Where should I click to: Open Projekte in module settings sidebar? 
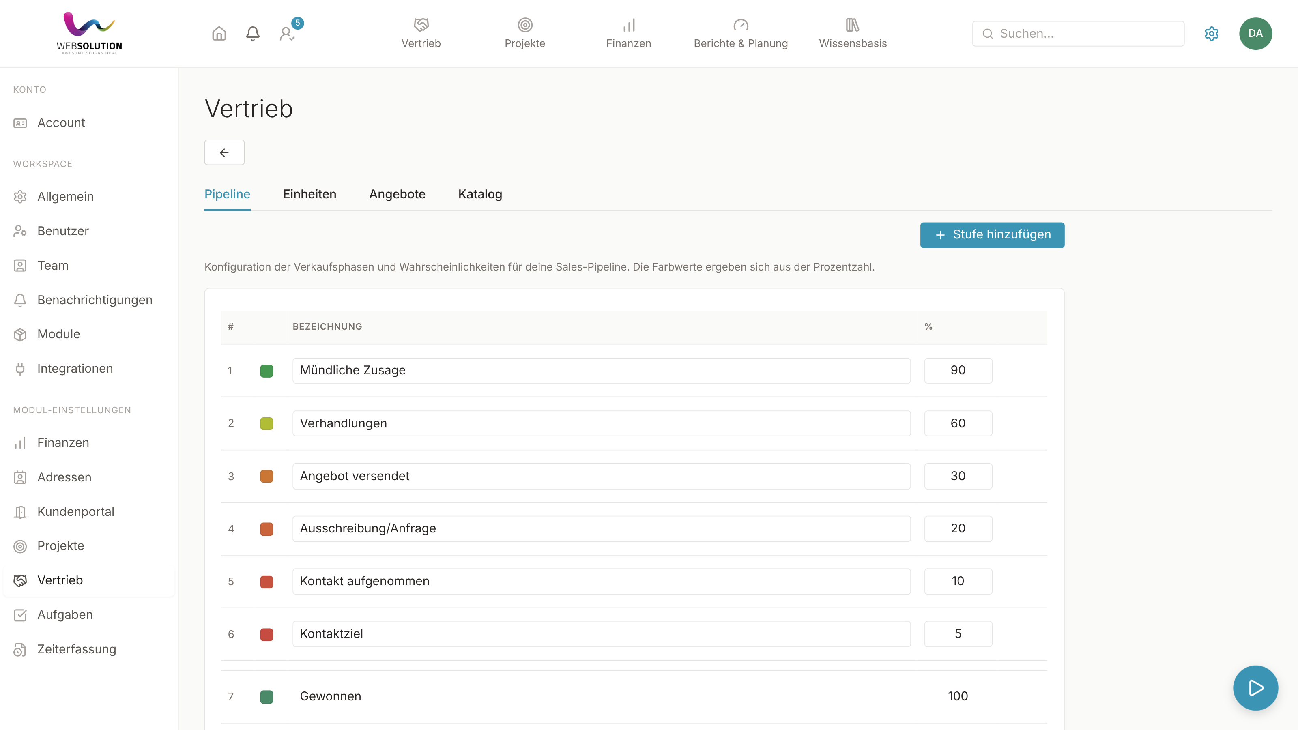60,545
